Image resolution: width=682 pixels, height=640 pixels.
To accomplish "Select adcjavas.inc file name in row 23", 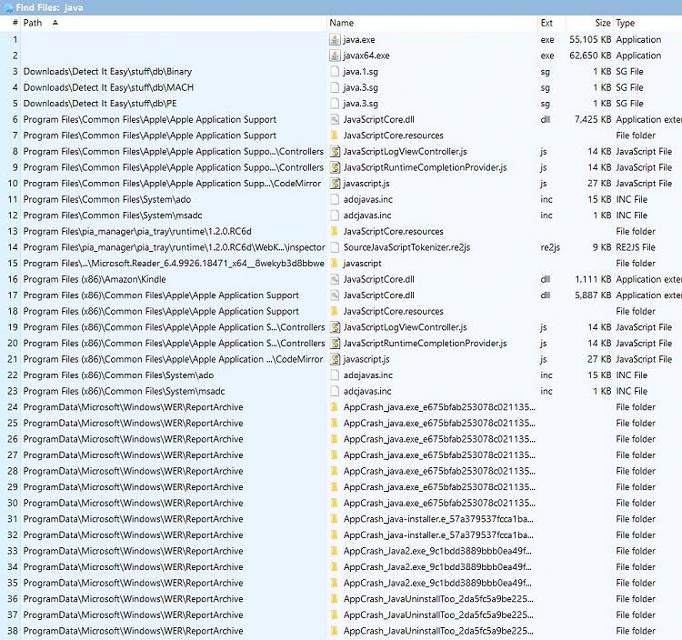I will 367,391.
